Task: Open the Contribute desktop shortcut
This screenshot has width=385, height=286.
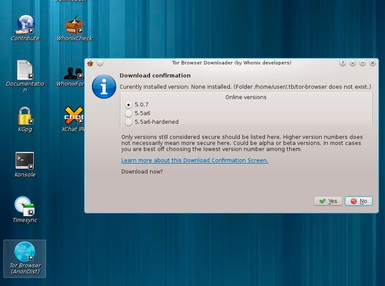Action: pos(25,27)
